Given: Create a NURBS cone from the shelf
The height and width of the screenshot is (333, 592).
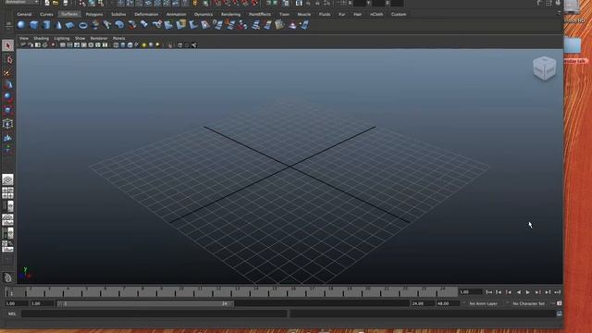Looking at the screenshot, I should [58, 25].
